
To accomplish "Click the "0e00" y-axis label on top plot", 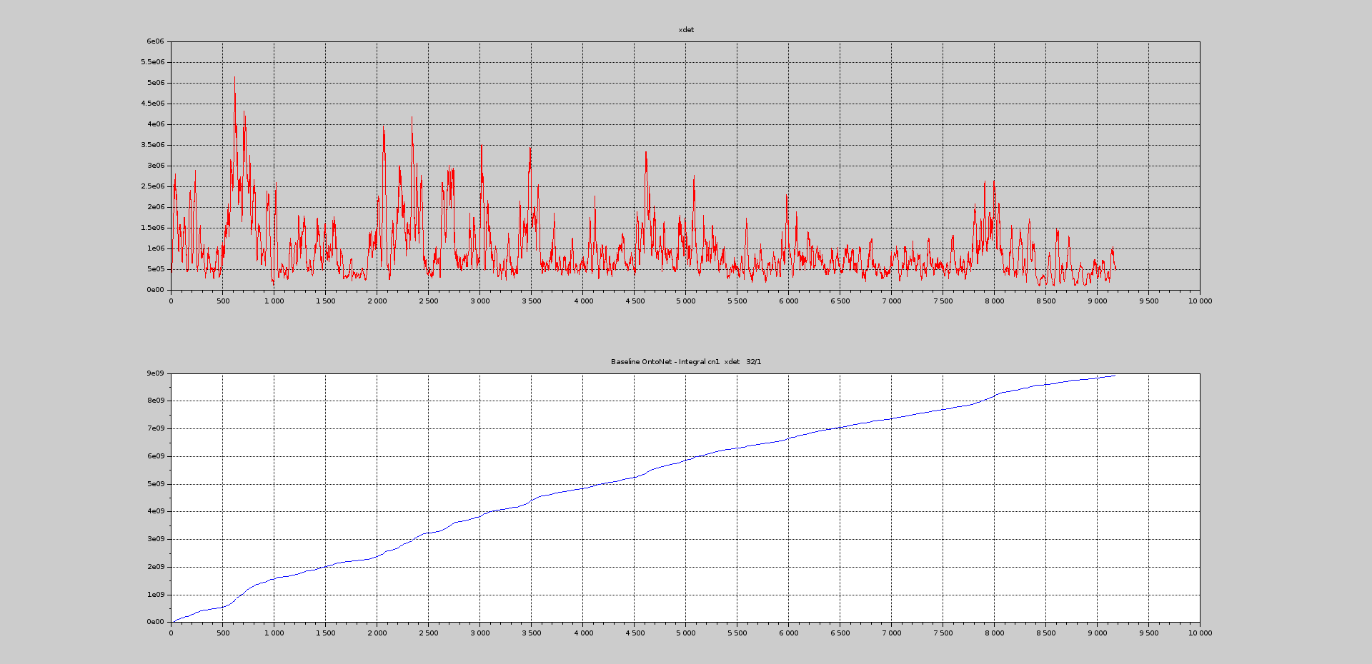I will tap(155, 290).
